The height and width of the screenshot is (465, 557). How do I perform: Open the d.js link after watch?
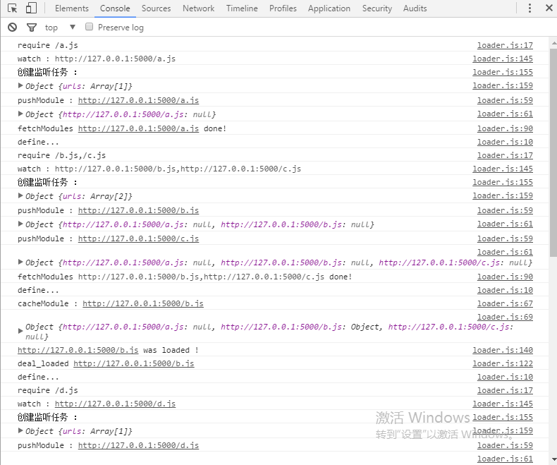115,404
